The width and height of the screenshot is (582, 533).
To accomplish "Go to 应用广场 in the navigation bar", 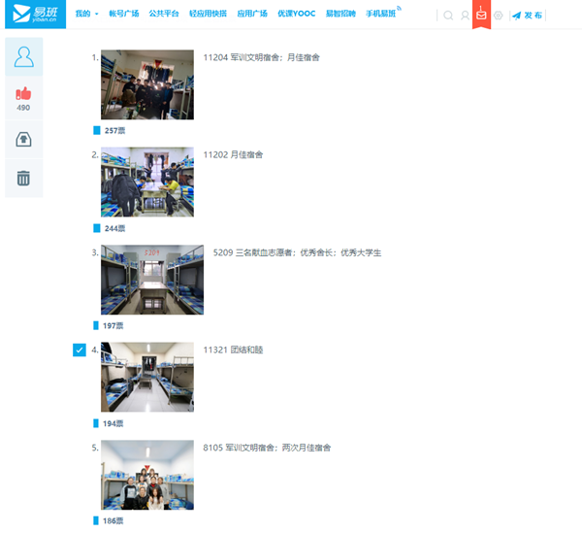I will click(x=252, y=14).
